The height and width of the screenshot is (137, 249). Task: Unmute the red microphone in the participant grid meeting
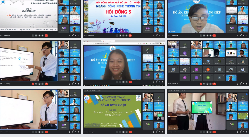[x=201, y=84]
